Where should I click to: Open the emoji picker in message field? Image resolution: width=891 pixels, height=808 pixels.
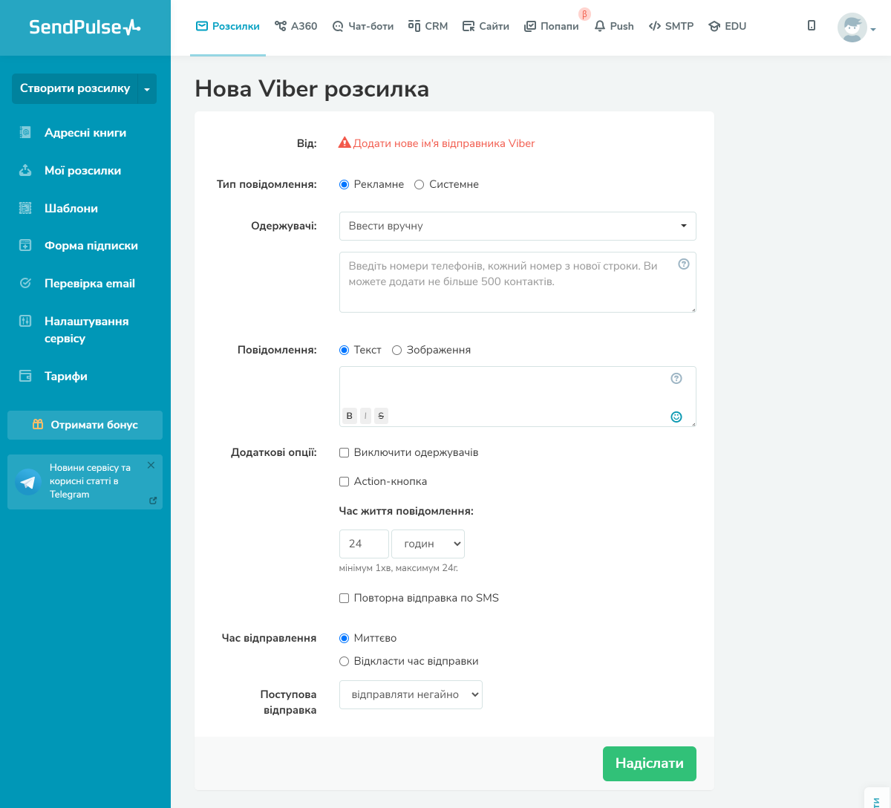coord(676,417)
